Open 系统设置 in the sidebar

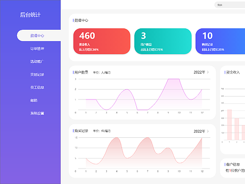pyautogui.click(x=37, y=113)
